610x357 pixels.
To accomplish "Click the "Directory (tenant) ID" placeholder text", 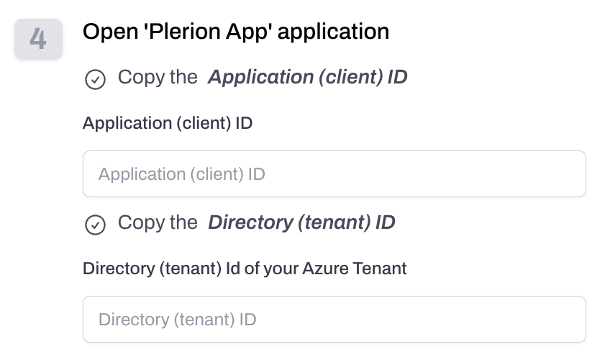I will coord(177,320).
